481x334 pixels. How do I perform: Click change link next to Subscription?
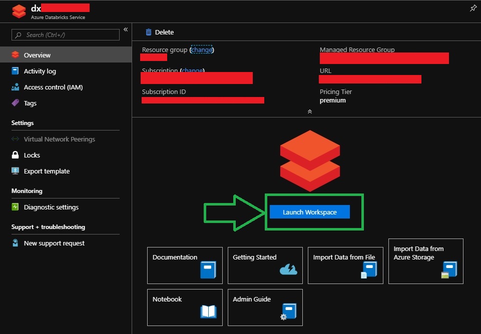coord(192,70)
